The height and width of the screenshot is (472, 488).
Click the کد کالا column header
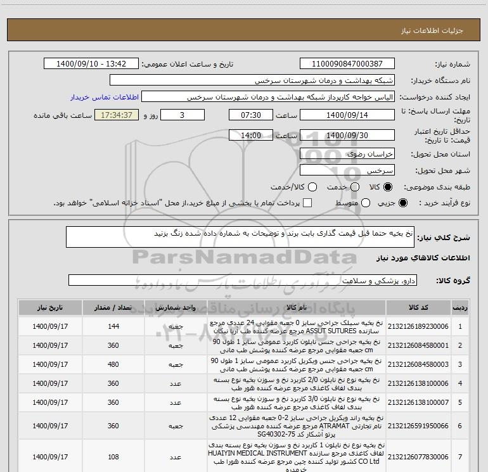[417, 308]
